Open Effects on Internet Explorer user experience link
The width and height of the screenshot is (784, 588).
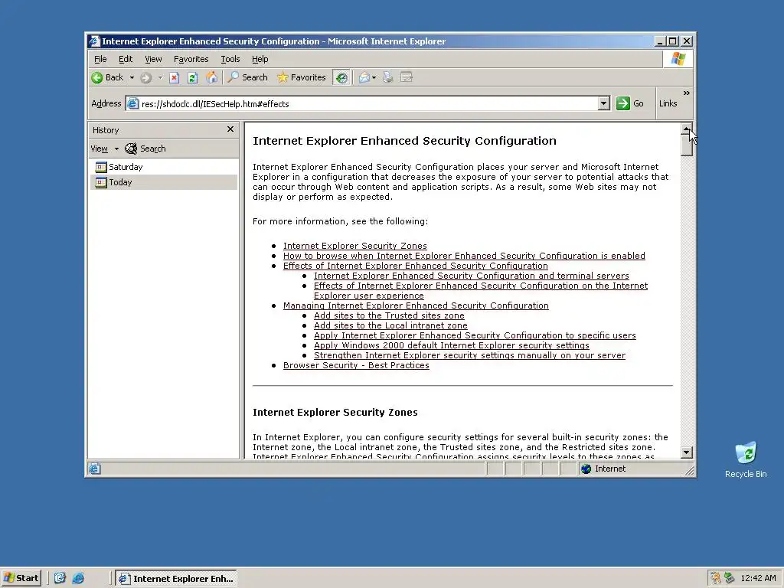click(481, 290)
